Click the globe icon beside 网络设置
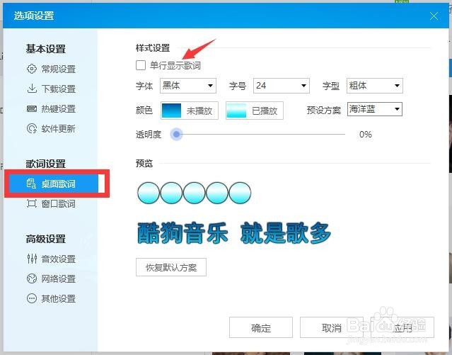452x355 pixels. point(32,278)
